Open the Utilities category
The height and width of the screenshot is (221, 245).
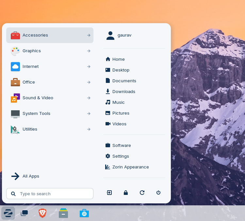tap(50, 129)
